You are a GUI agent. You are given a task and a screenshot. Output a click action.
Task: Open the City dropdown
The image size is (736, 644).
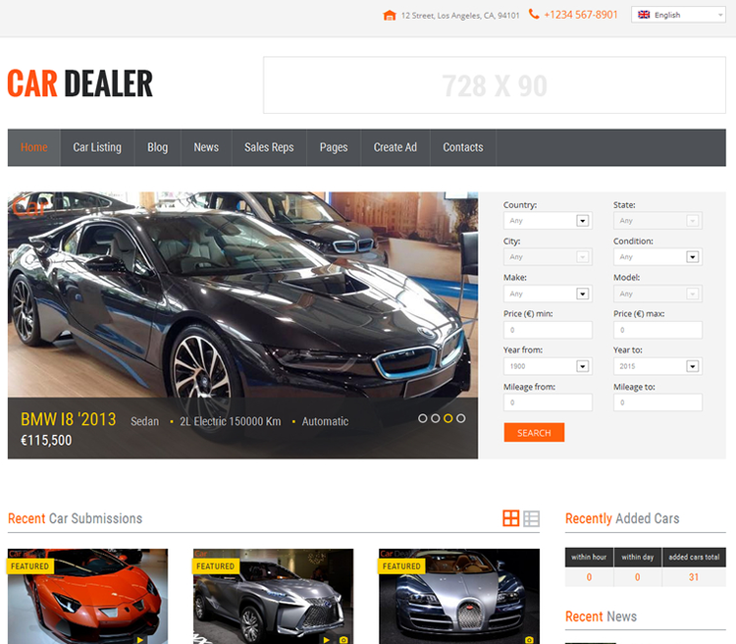(x=548, y=256)
